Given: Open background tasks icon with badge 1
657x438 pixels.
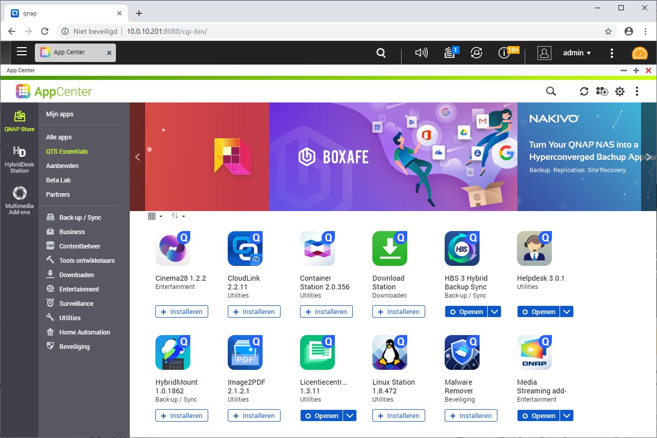Looking at the screenshot, I should [x=450, y=52].
